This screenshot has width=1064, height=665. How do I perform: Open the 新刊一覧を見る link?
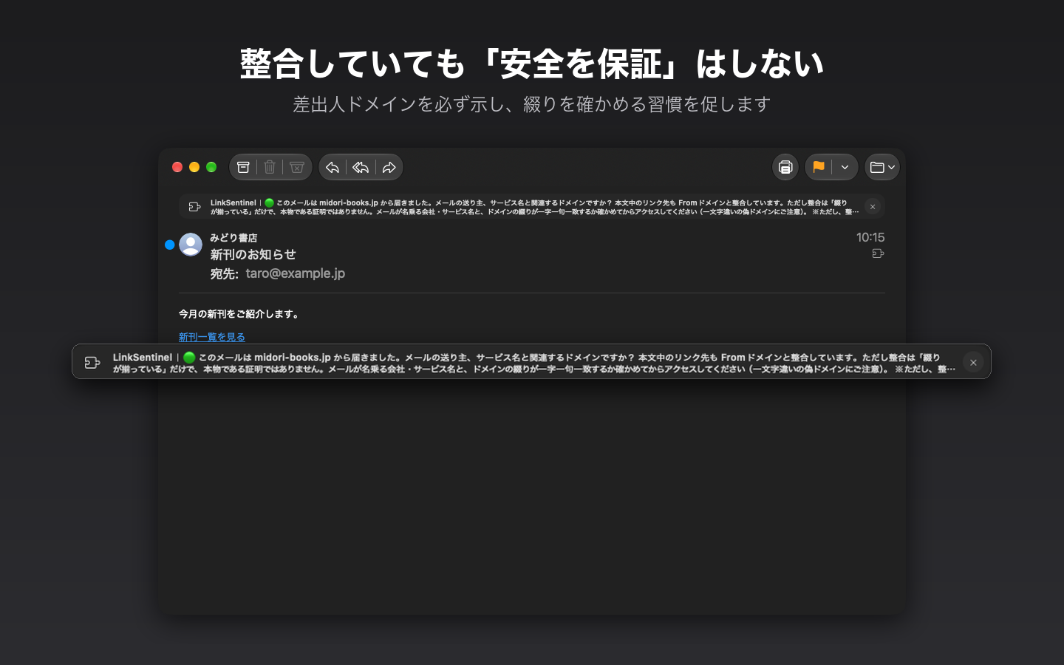[x=211, y=337]
